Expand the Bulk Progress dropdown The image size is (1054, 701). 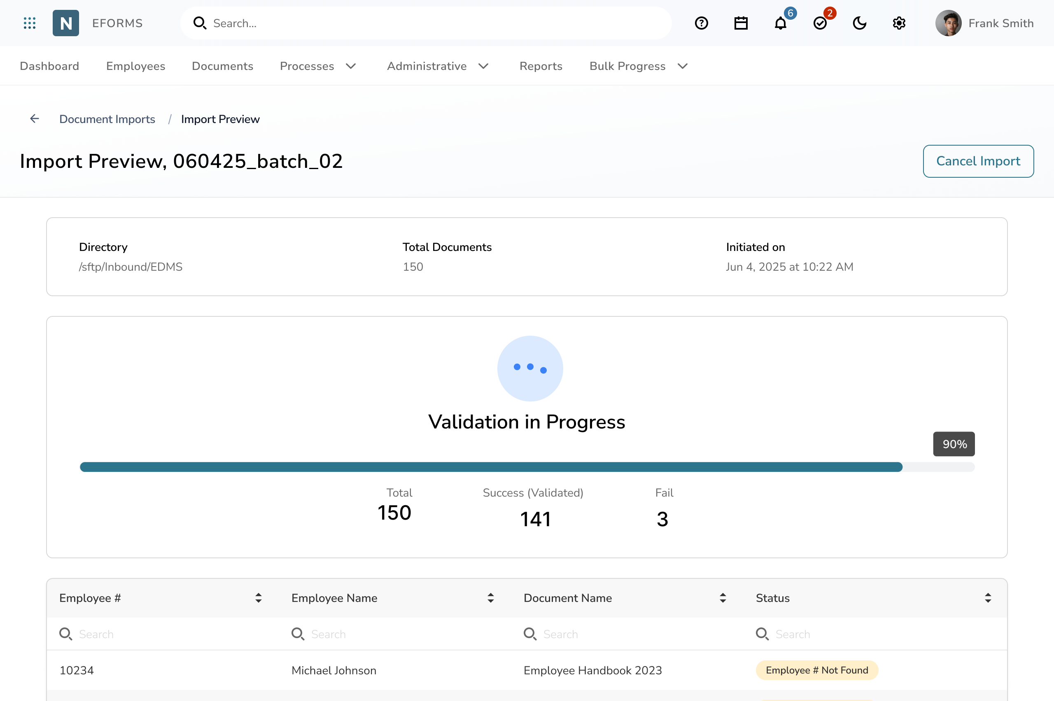pos(639,66)
